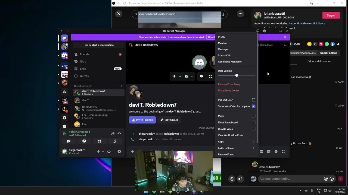348x195 pixels.
Task: Select Pop Out User
Action: pos(237,100)
